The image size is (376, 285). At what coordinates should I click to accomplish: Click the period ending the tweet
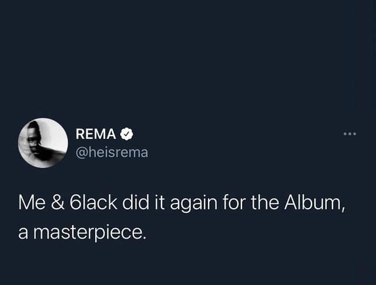(x=143, y=236)
